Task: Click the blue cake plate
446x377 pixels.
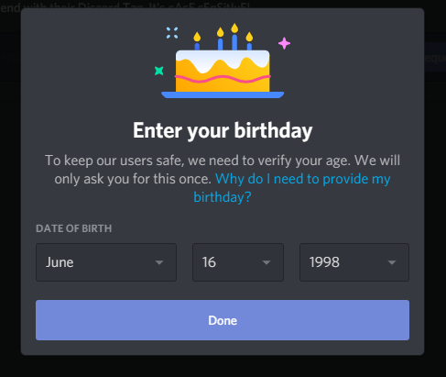Action: coord(223,94)
